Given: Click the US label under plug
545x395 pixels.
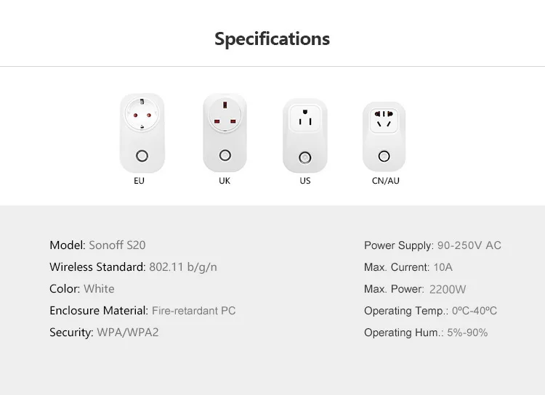Looking at the screenshot, I should (x=305, y=181).
